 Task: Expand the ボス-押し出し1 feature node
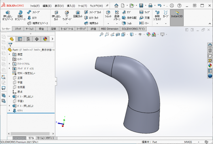10,96
